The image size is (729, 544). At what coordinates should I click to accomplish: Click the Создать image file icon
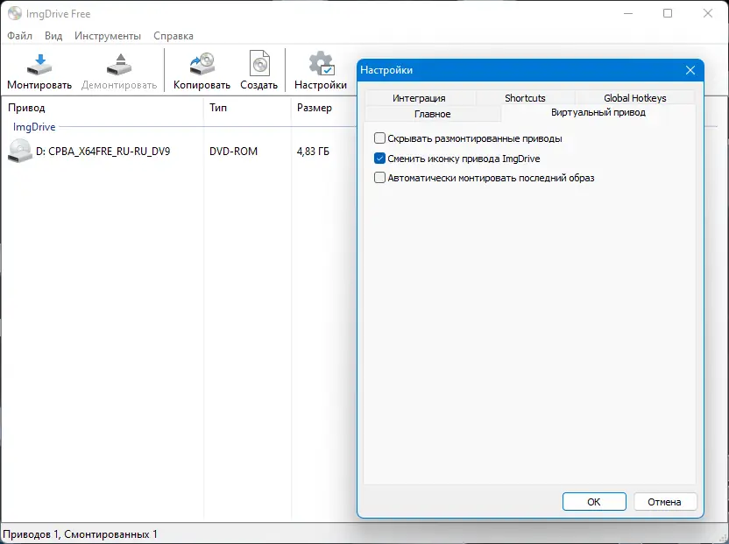tap(259, 63)
